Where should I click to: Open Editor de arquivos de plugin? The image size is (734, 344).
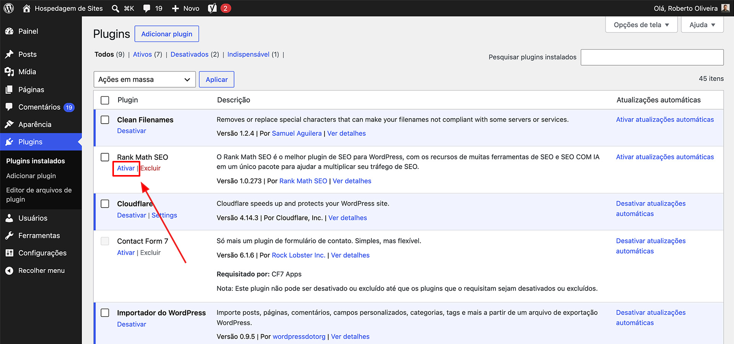39,195
